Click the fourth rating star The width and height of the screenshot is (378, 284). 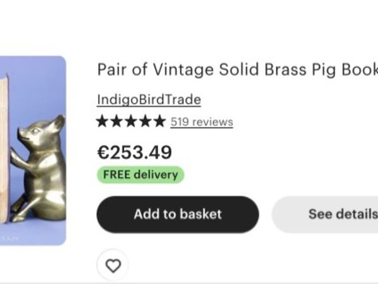coord(145,121)
